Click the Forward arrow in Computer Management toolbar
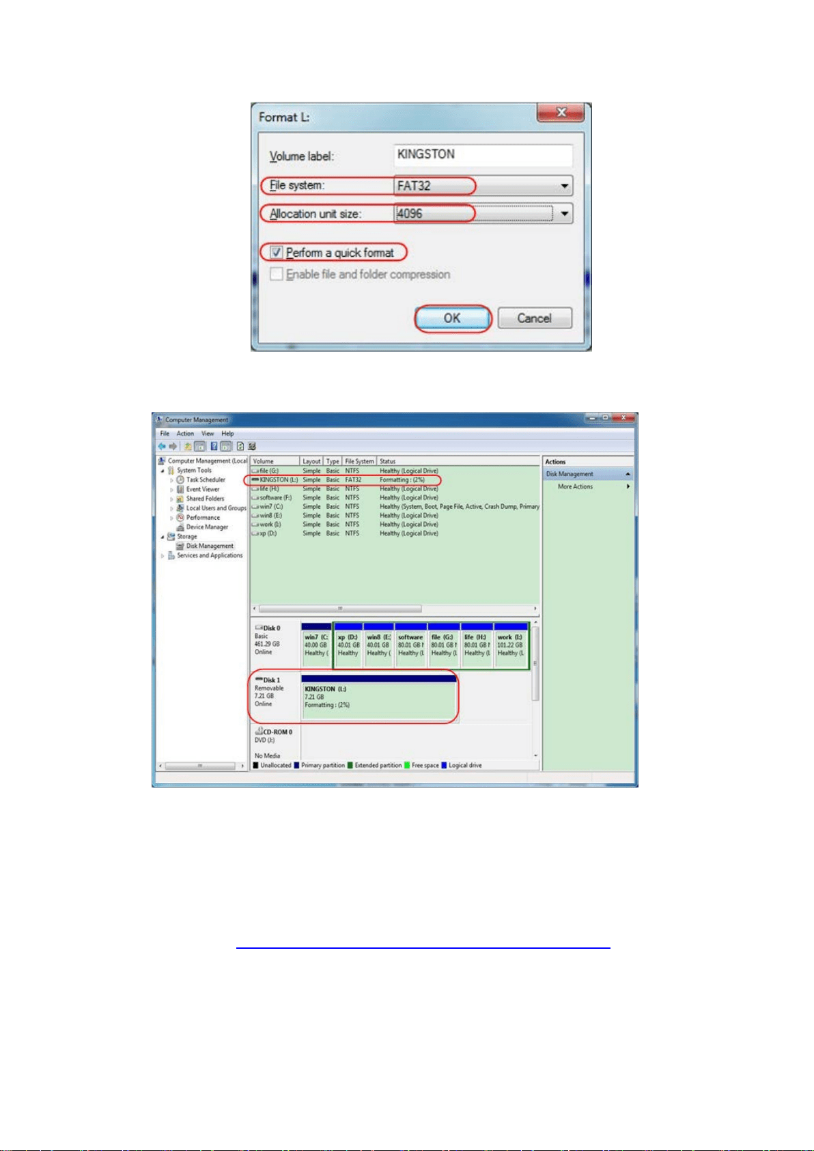This screenshot has width=814, height=1151. tap(173, 446)
